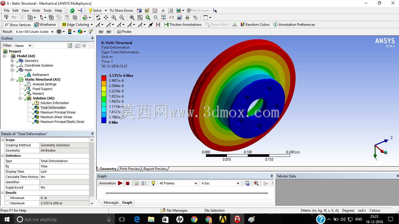The image size is (399, 224).
Task: Choose the Zoom tool
Action: coord(114,18)
